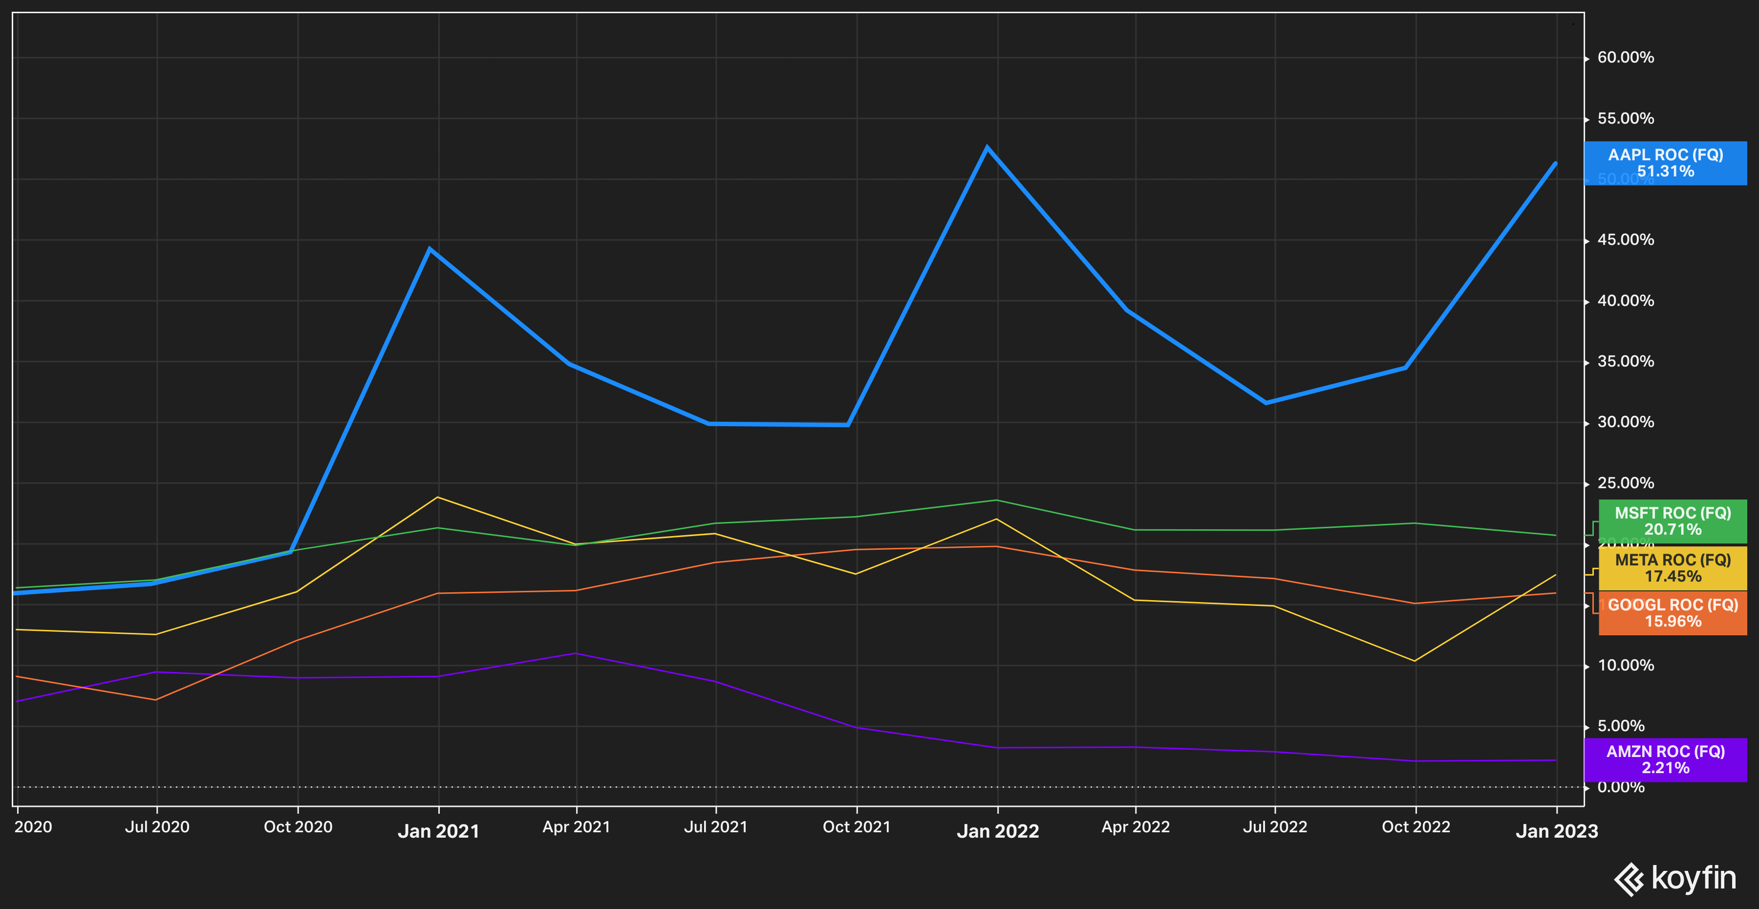
Task: Click the GOOGL ROC (FQ) 15.96% label
Action: 1673,613
